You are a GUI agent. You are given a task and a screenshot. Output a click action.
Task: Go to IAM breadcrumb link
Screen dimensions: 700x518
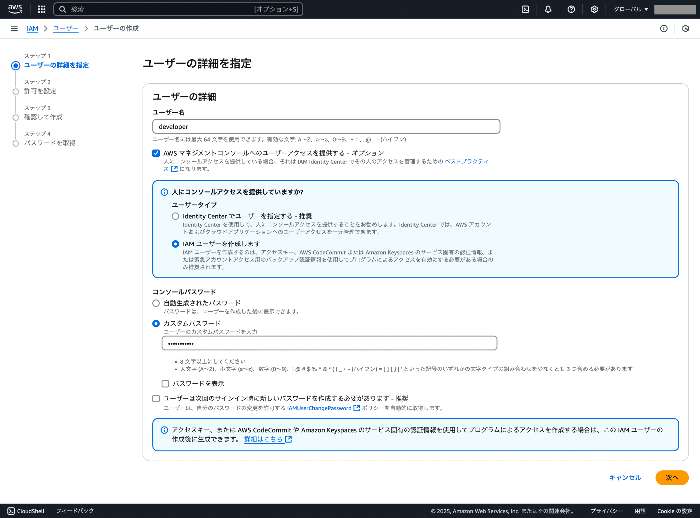click(x=32, y=28)
